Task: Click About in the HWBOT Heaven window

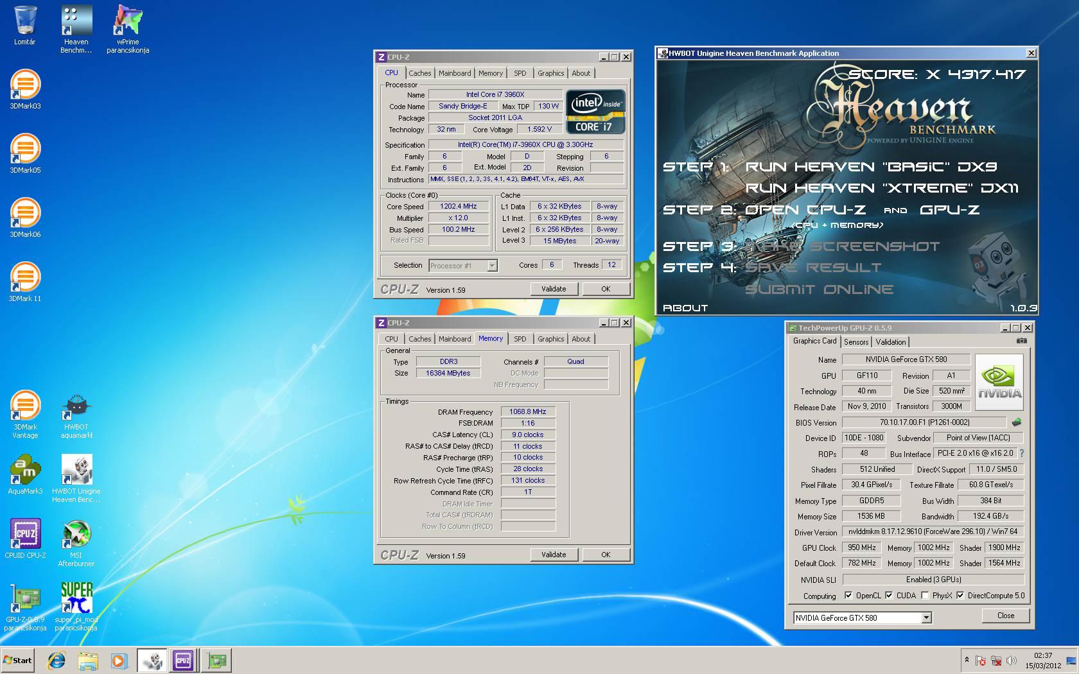Action: tap(685, 308)
